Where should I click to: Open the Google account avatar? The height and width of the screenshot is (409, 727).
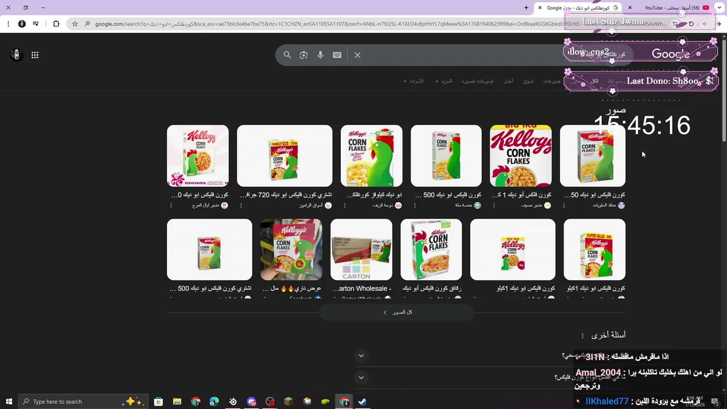click(x=16, y=55)
